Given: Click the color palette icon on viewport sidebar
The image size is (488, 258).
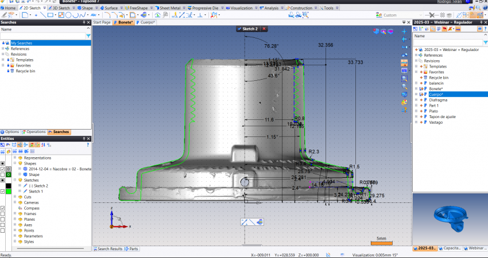Looking at the screenshot, I should point(404,102).
